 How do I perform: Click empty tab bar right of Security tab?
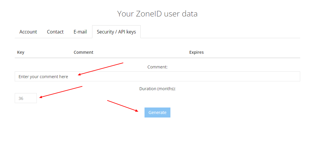click(x=221, y=32)
